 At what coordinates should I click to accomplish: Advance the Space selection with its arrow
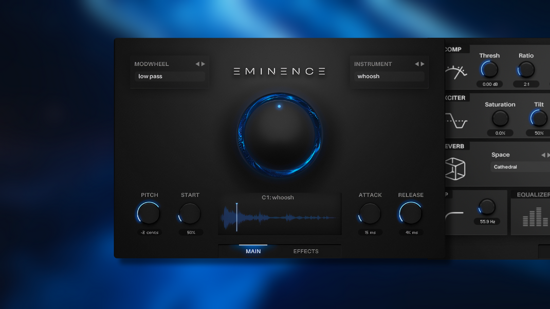pos(547,154)
